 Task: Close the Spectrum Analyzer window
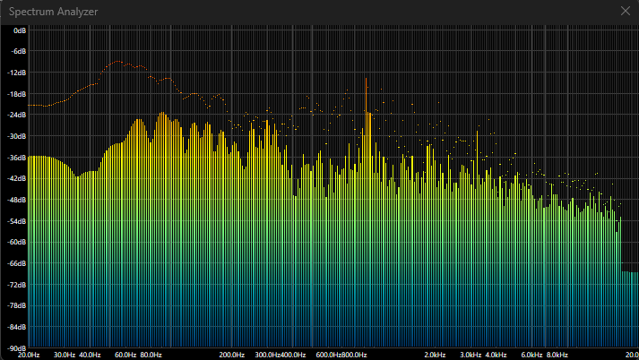[x=625, y=11]
